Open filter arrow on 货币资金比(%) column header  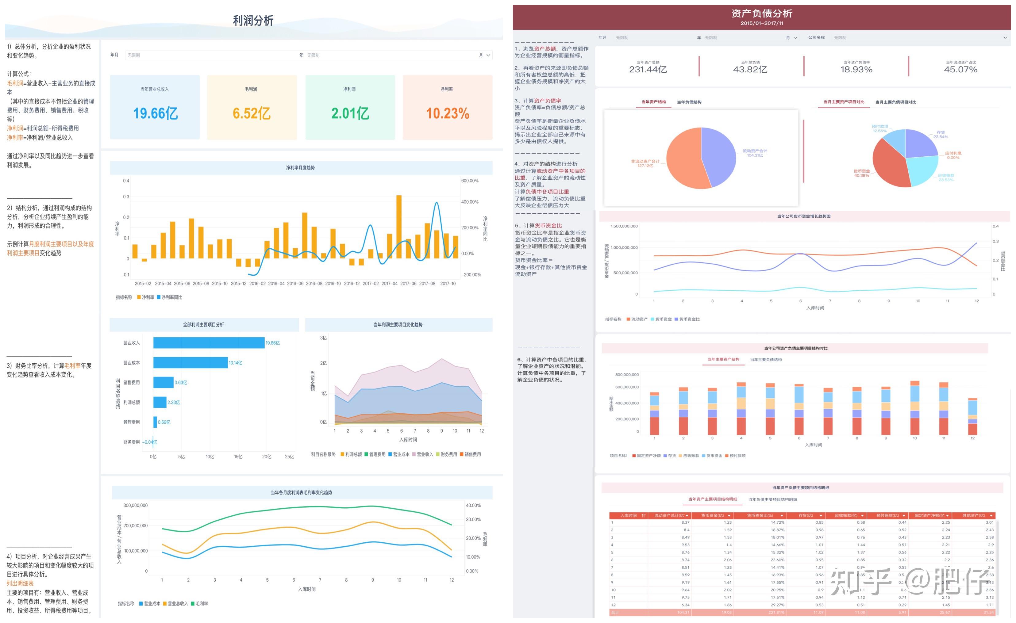(782, 515)
